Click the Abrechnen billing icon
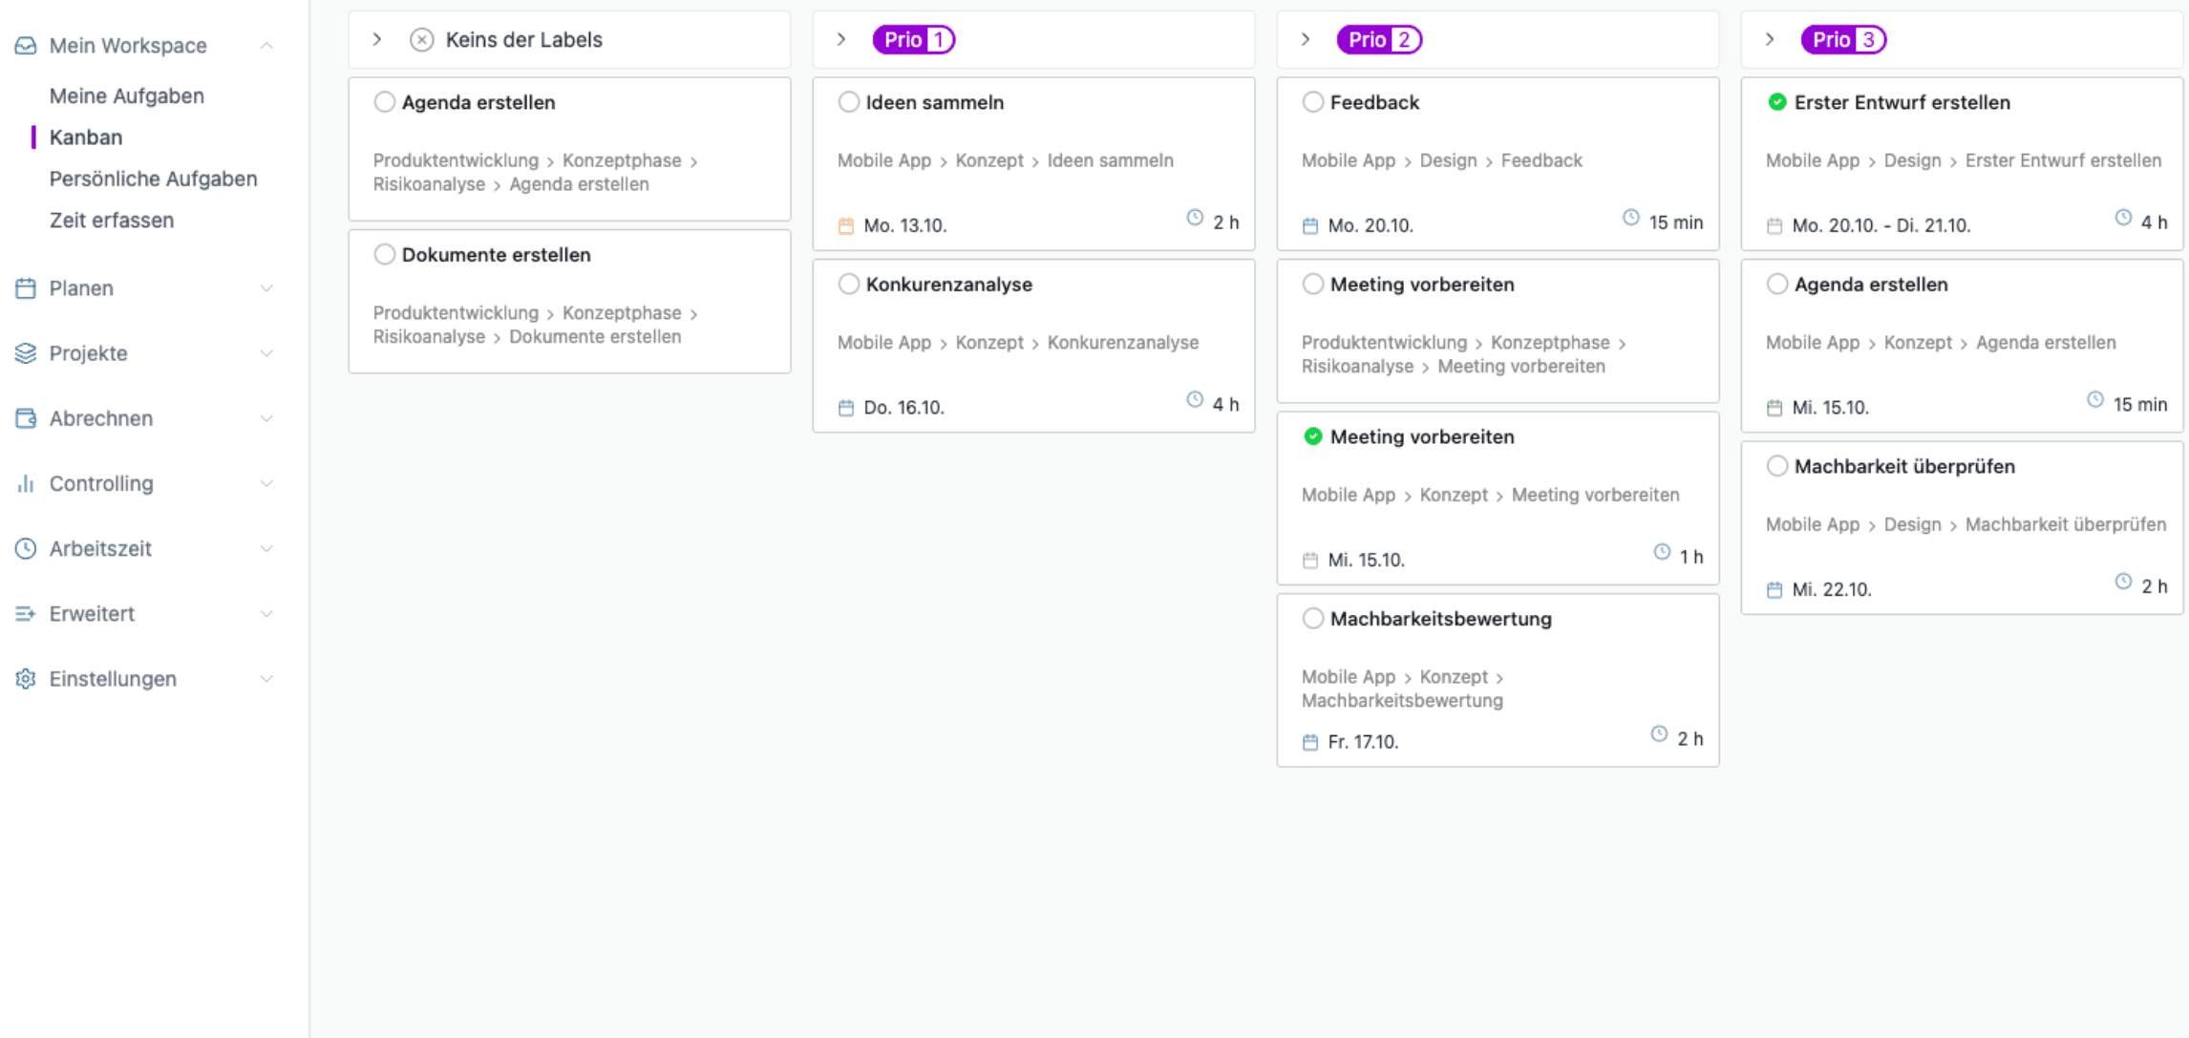 (x=25, y=417)
